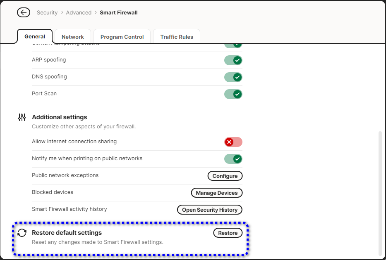This screenshot has width=386, height=260.
Task: Enable Allow internet connection sharing
Action: [233, 142]
